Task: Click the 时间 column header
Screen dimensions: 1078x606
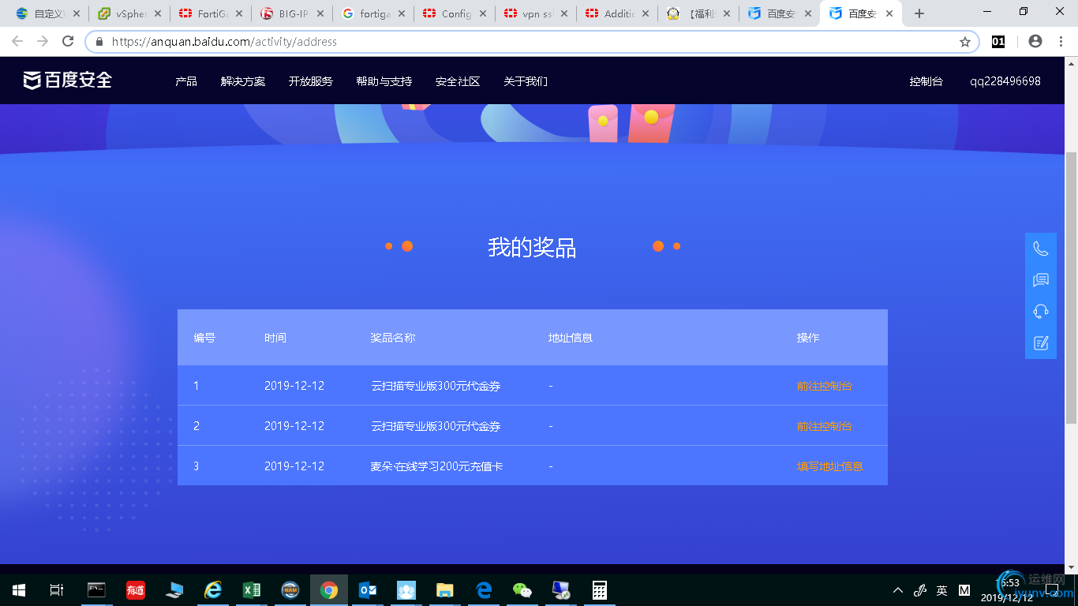Action: (275, 338)
